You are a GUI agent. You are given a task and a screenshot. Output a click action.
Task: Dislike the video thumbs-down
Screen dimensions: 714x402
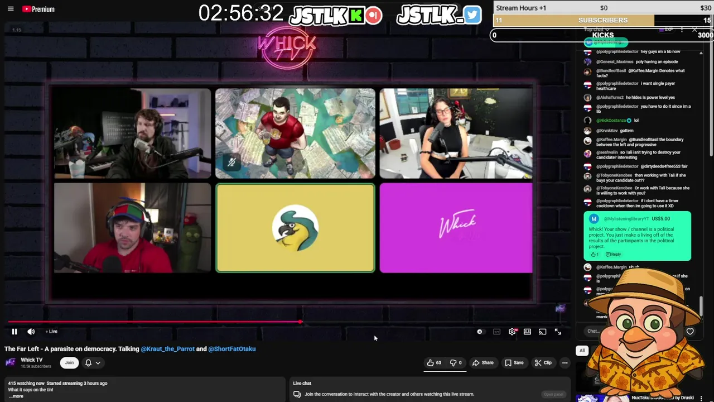(x=456, y=363)
